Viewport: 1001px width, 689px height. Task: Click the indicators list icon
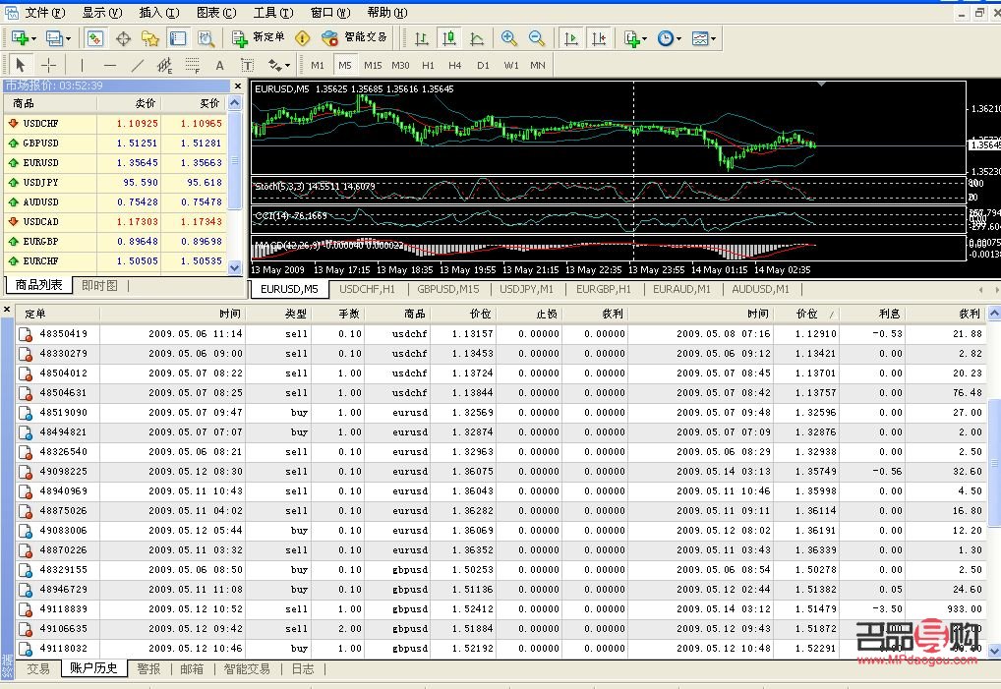pyautogui.click(x=632, y=38)
